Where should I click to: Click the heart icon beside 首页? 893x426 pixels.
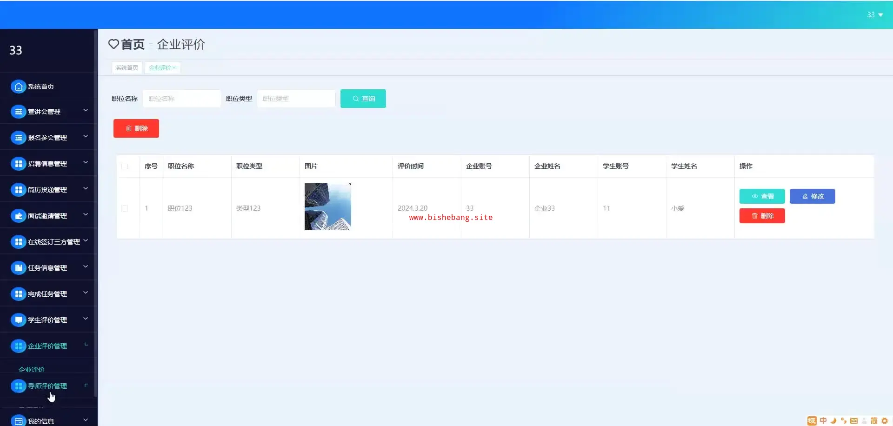(113, 44)
